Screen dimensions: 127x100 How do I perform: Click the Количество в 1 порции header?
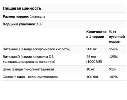96,34
